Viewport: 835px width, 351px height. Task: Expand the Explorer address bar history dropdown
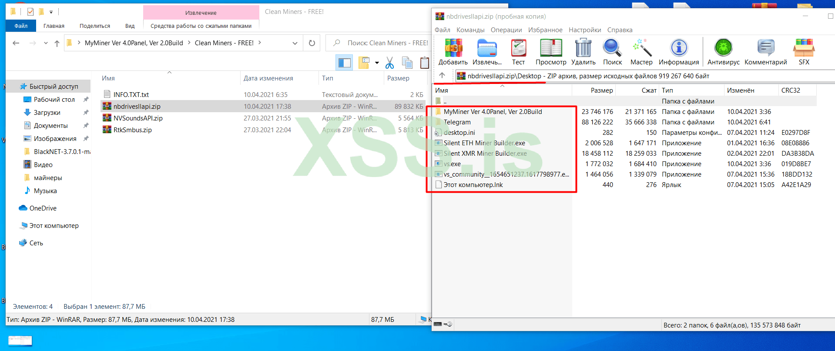click(295, 43)
